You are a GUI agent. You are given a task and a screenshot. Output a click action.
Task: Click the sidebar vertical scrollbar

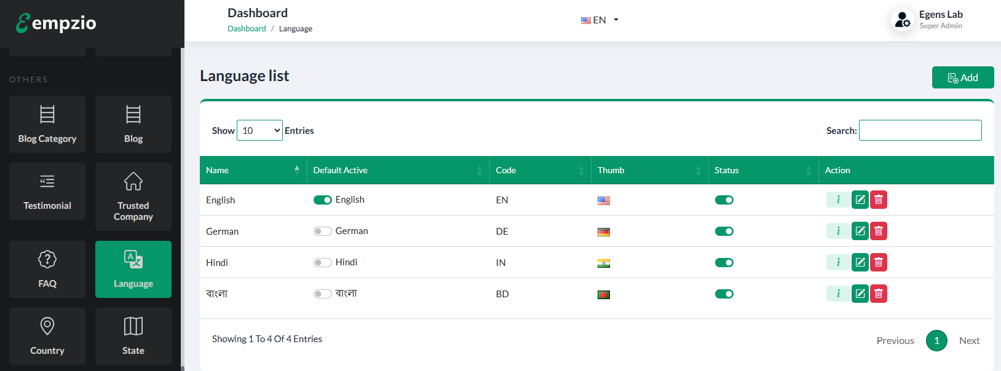coord(182,209)
